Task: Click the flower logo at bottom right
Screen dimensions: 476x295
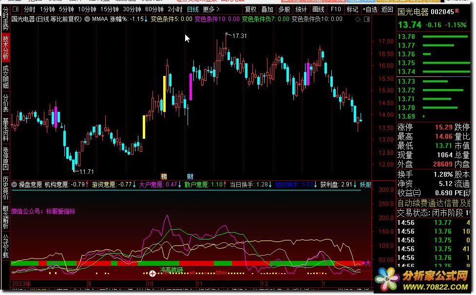Action: click(x=386, y=278)
